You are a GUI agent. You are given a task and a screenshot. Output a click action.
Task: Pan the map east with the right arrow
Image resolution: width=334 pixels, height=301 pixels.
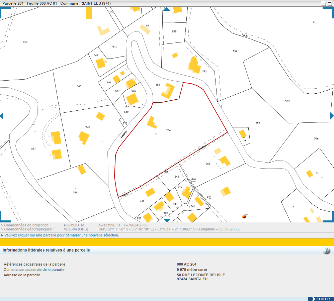tap(332, 116)
